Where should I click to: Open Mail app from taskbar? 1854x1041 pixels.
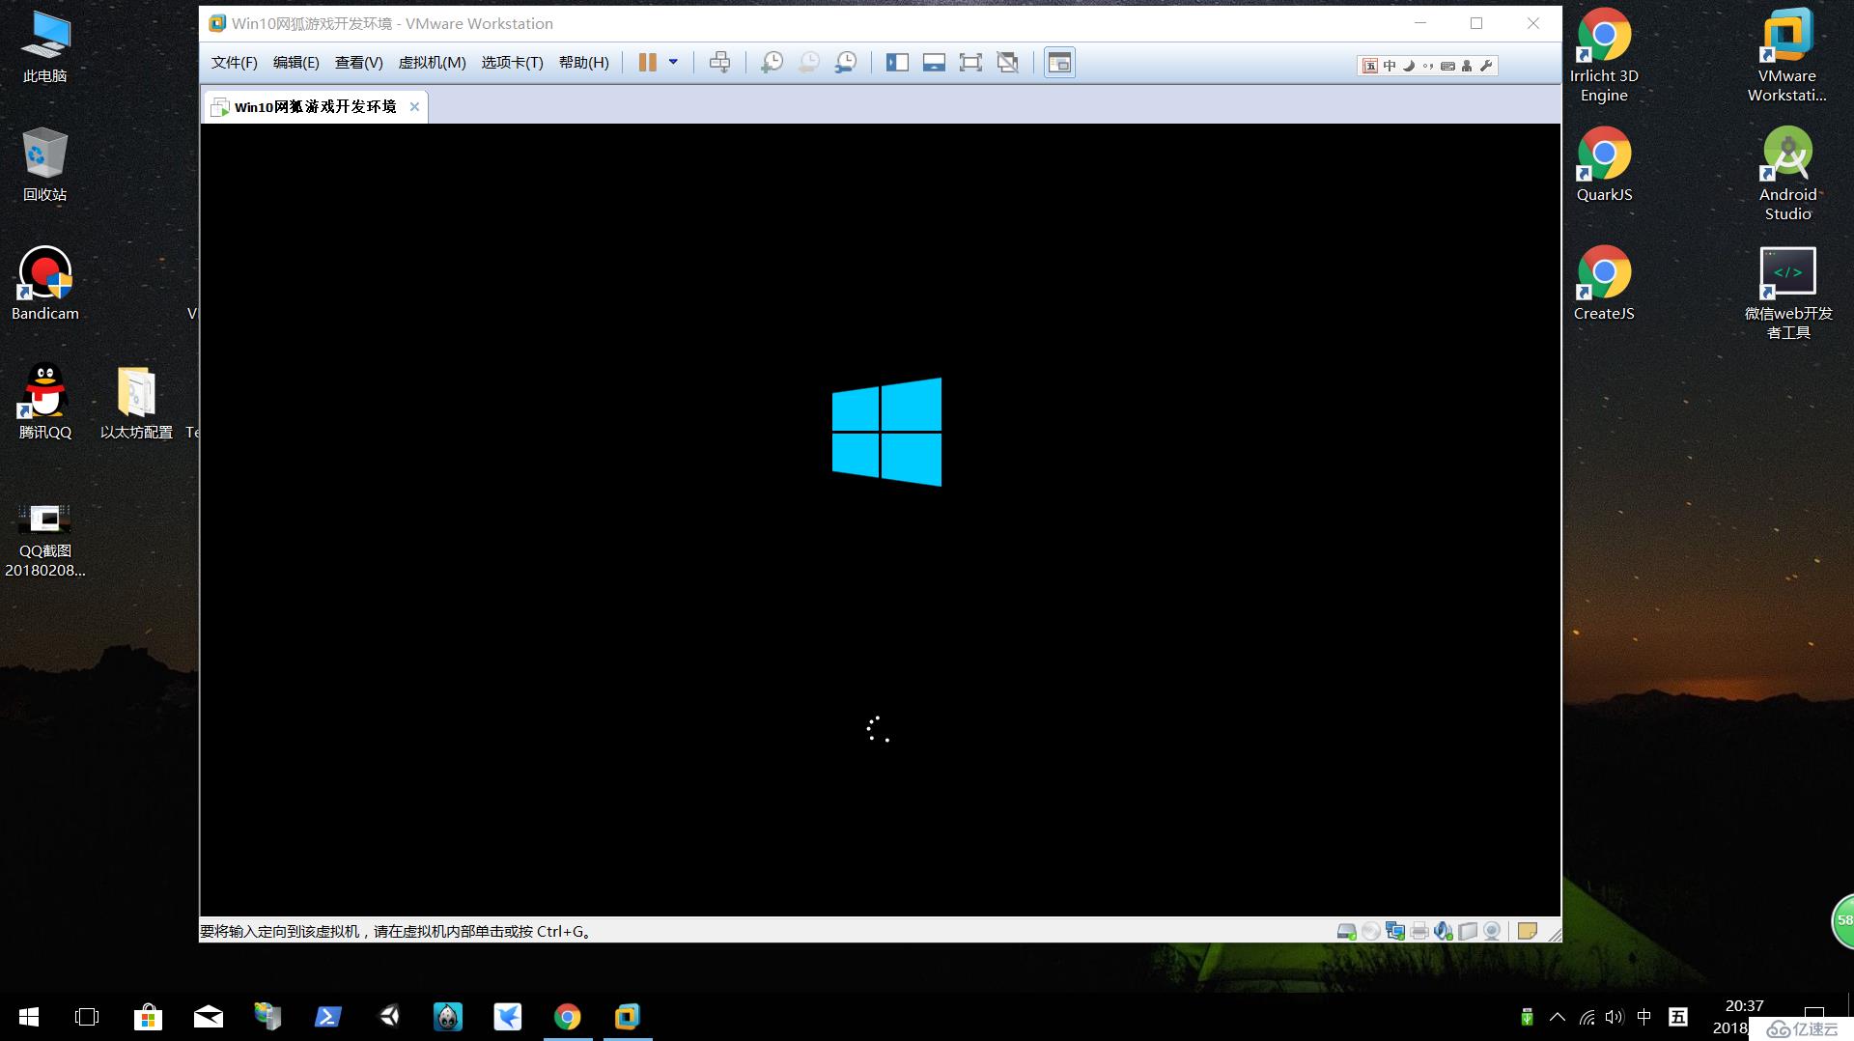point(208,1016)
